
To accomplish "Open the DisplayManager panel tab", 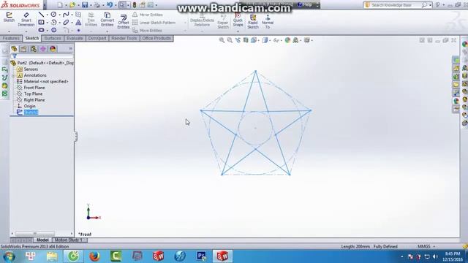I will coord(53,49).
